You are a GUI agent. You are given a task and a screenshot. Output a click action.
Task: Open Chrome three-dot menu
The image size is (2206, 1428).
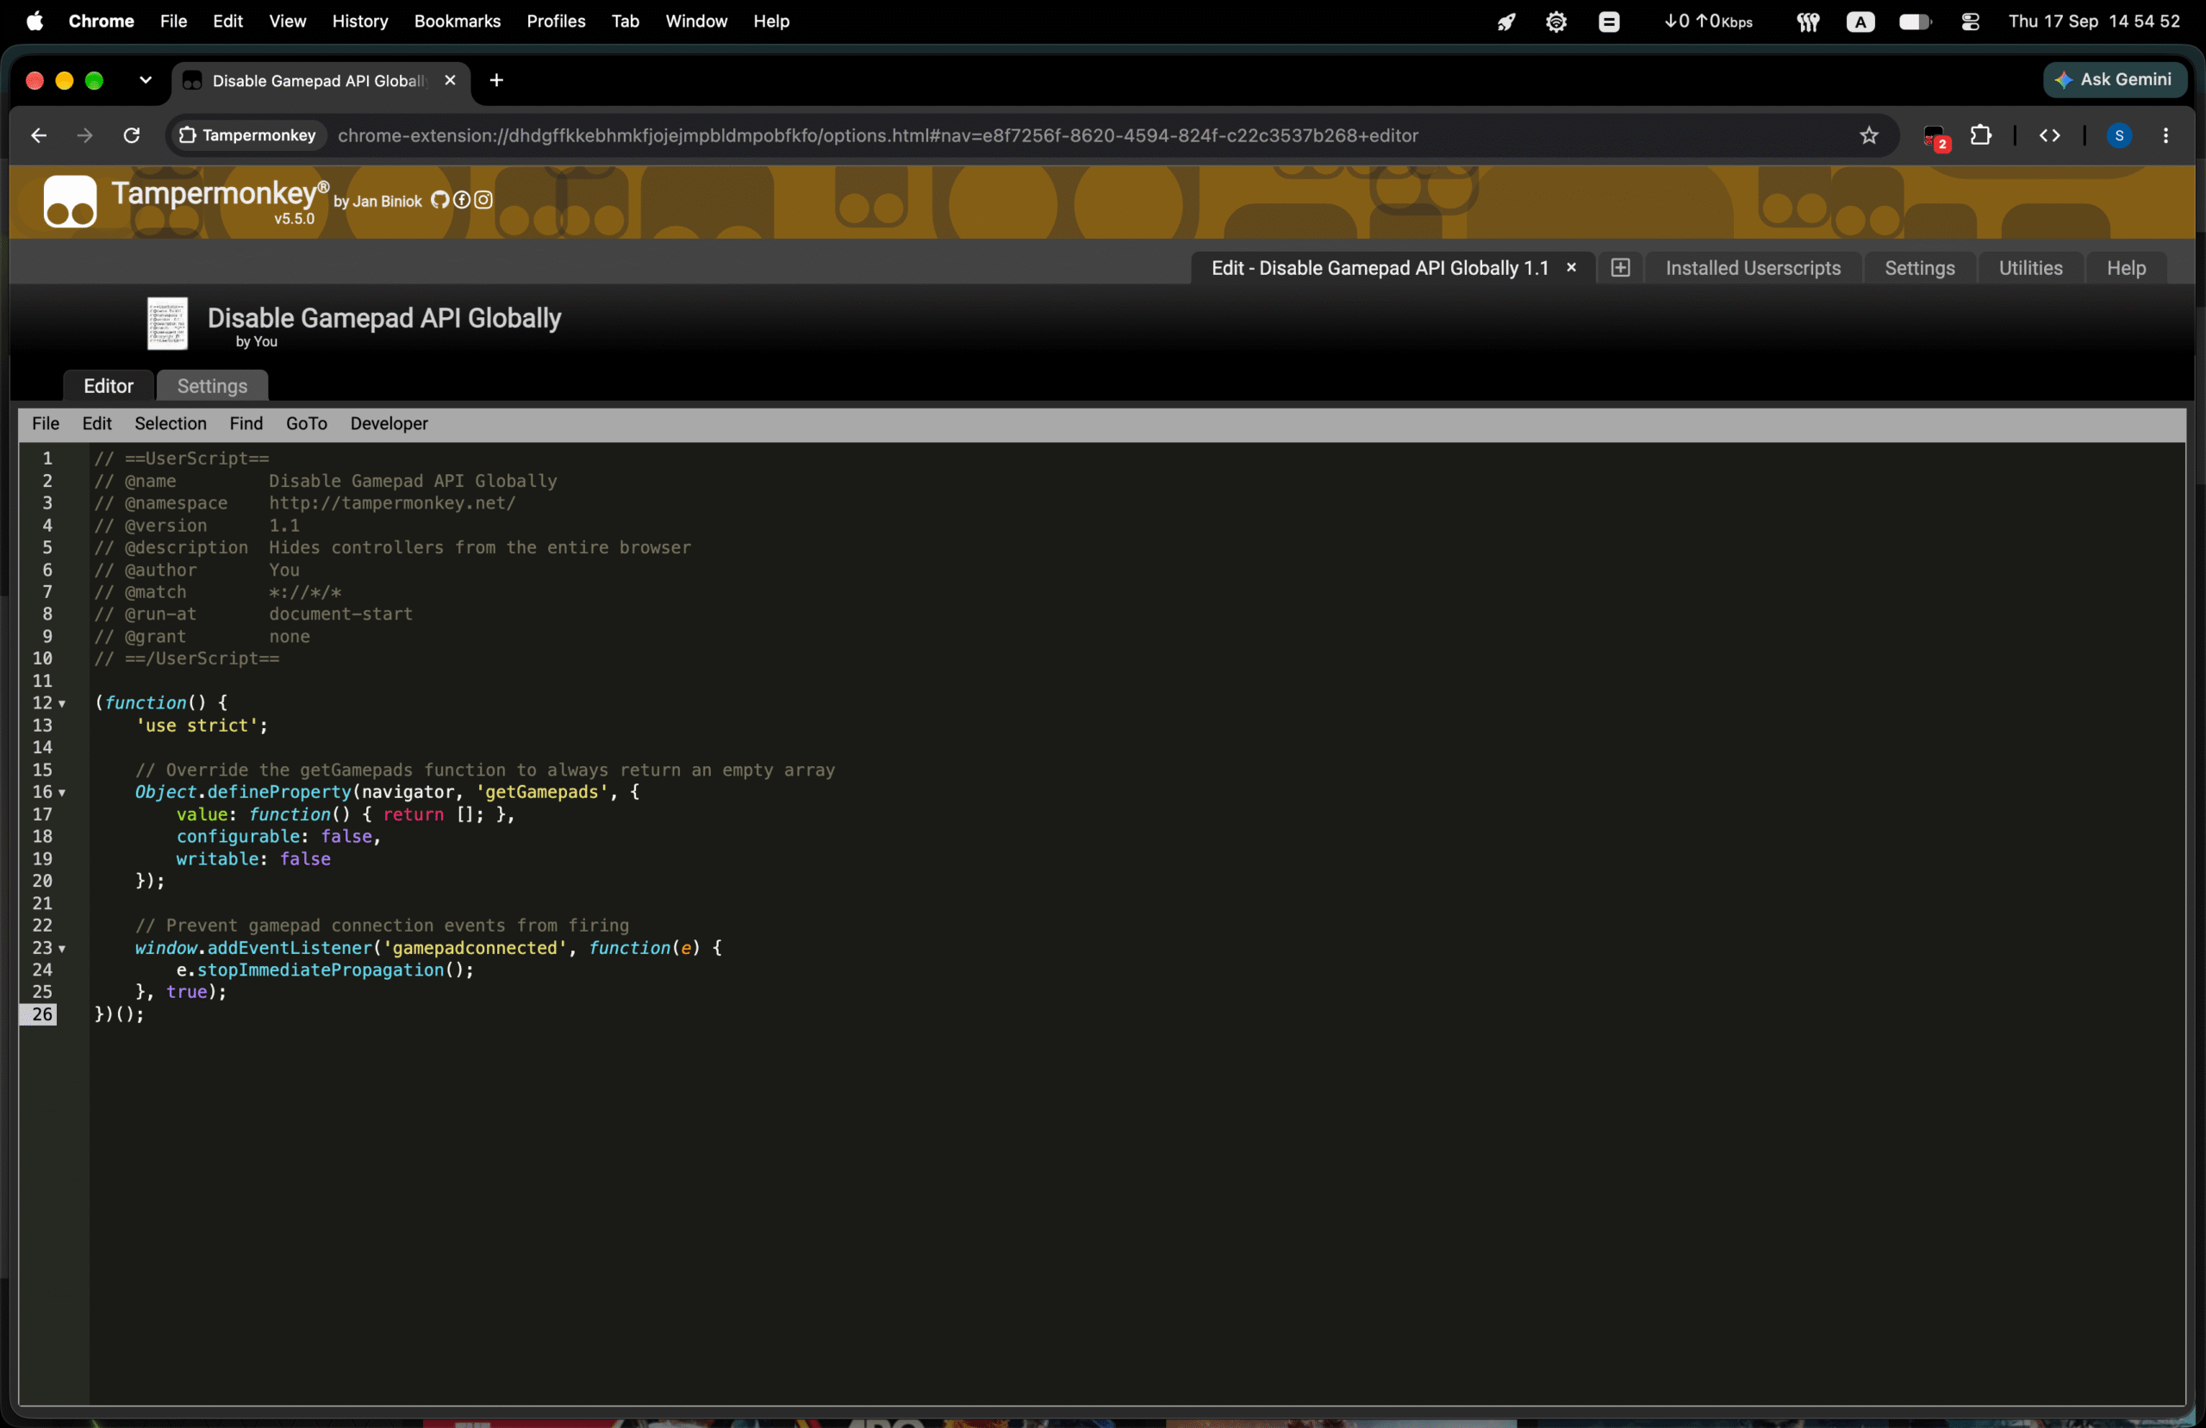pos(2165,135)
